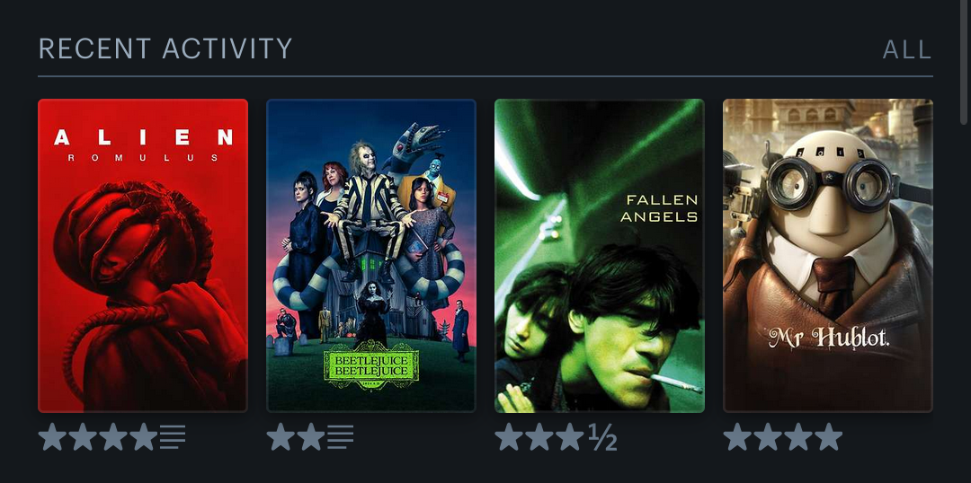Click first star under Beetlejuice Beetlejuice
The width and height of the screenshot is (971, 483).
pos(281,437)
